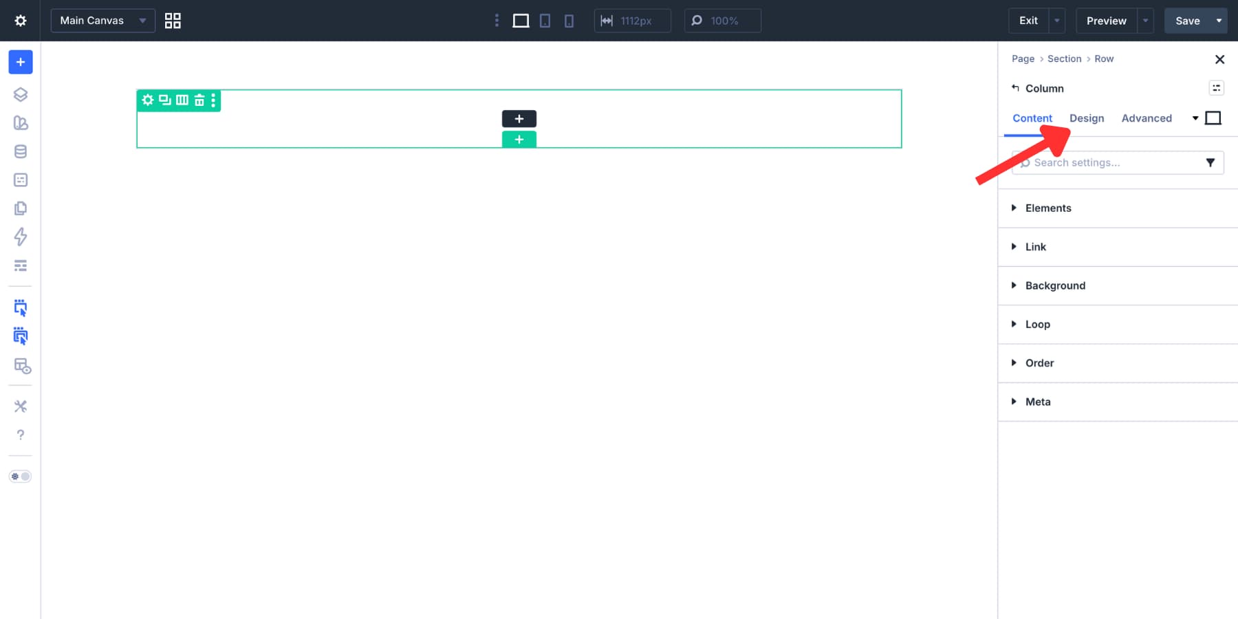Open column settings gear on canvas toolbar
This screenshot has height=619, width=1238.
148,100
